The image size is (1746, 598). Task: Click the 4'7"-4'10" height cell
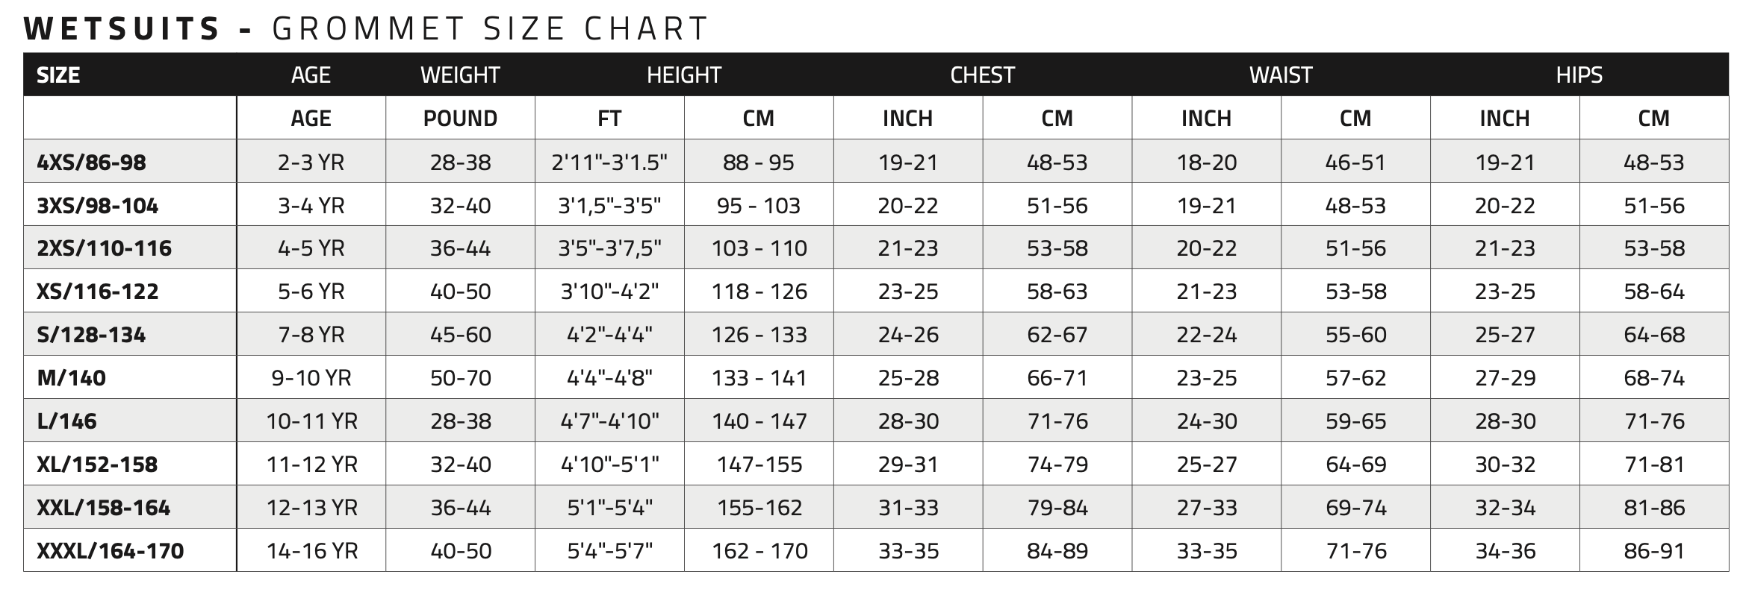(609, 421)
